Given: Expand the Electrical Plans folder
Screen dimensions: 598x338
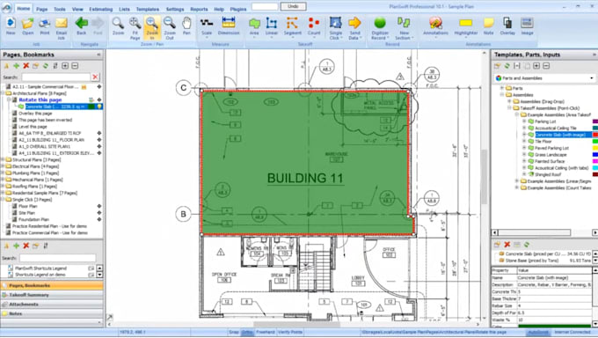Looking at the screenshot, I should [x=3, y=166].
